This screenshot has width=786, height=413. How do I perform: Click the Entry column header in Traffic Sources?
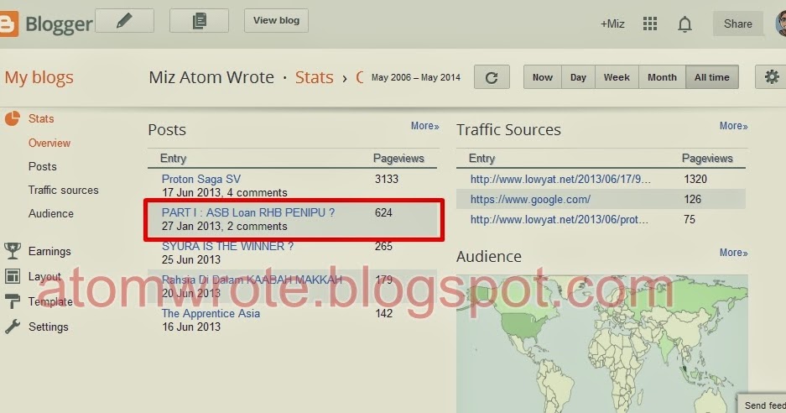[x=481, y=159]
